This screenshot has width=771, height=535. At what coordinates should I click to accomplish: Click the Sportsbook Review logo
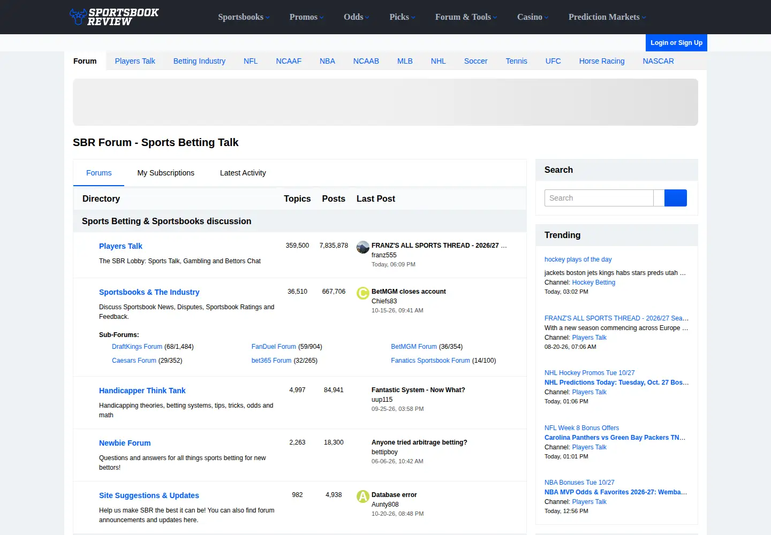point(114,17)
